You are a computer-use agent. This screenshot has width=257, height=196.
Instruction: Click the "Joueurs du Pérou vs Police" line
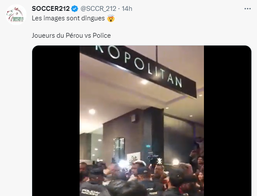tap(71, 36)
